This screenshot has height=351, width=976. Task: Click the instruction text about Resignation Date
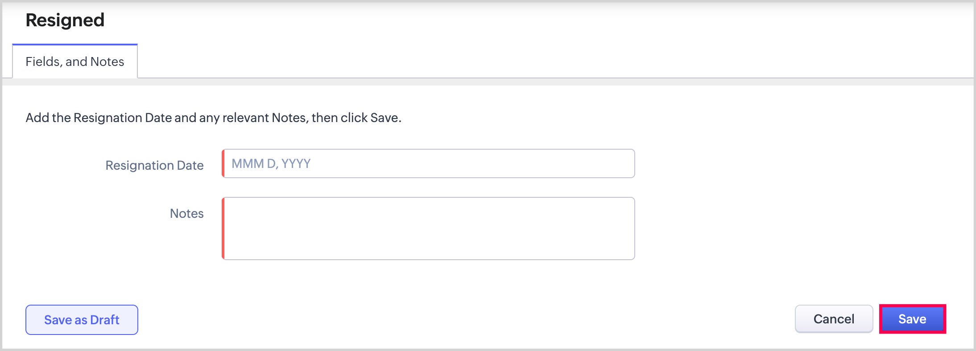(213, 118)
